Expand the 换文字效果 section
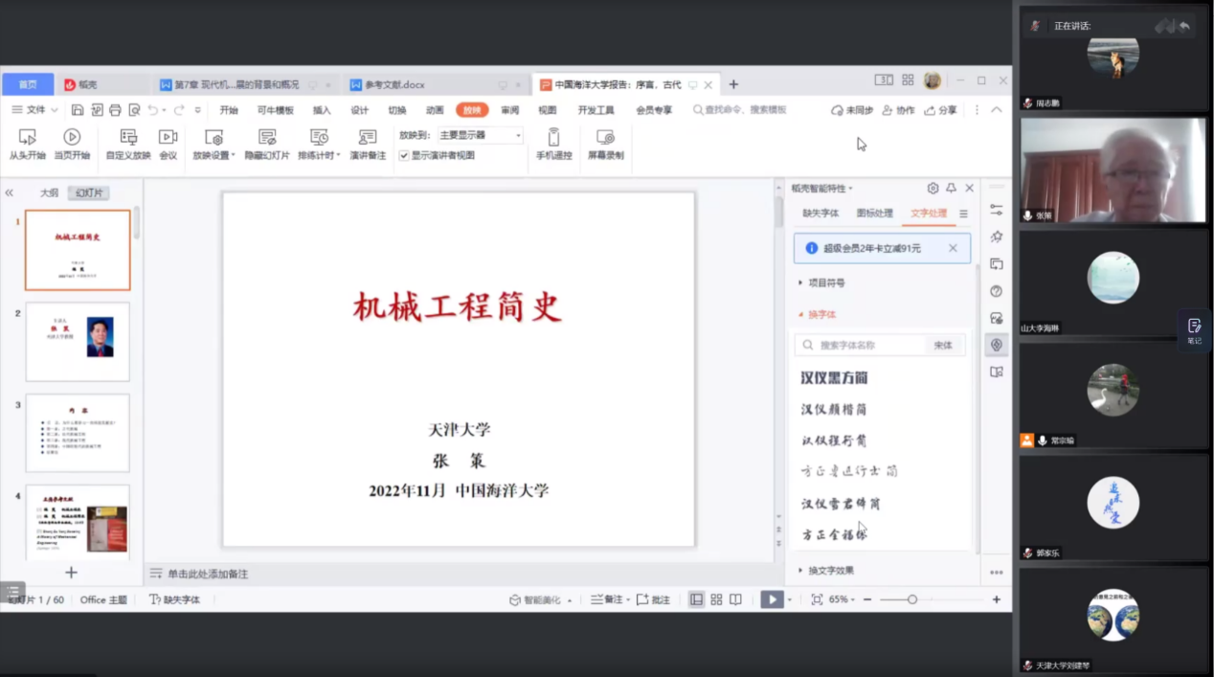 (830, 571)
